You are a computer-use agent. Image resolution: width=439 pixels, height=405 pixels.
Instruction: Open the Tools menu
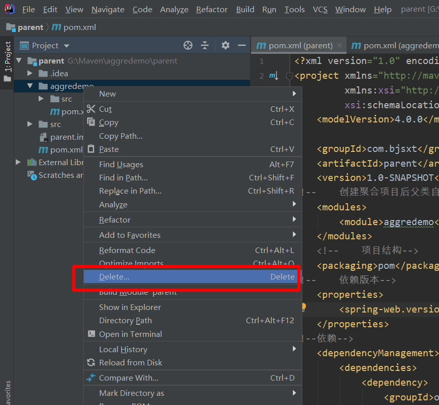coord(295,10)
